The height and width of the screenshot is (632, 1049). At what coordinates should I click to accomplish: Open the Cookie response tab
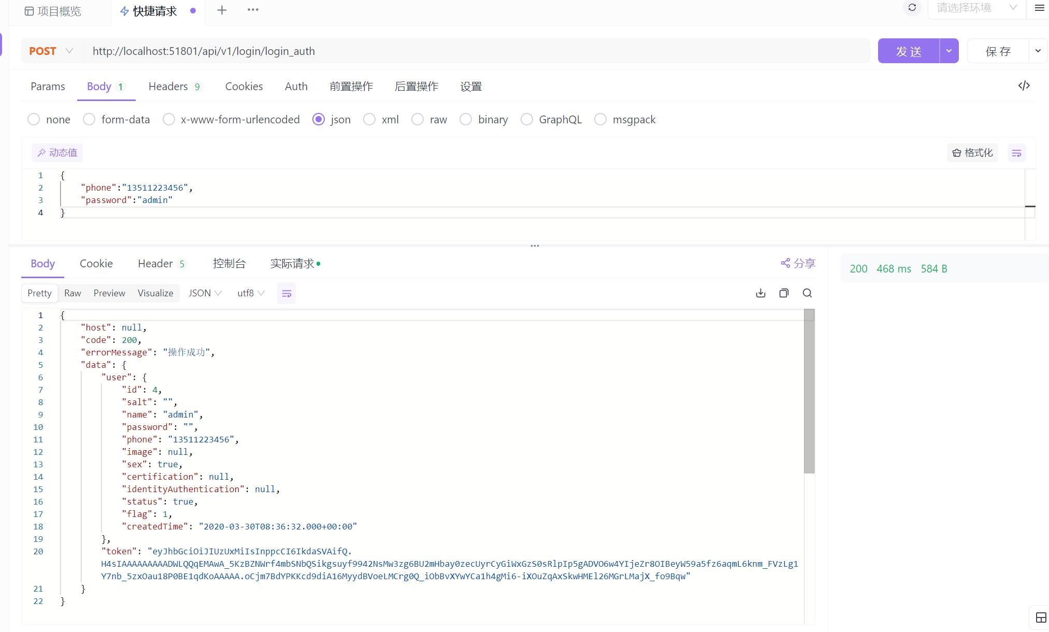(x=96, y=264)
